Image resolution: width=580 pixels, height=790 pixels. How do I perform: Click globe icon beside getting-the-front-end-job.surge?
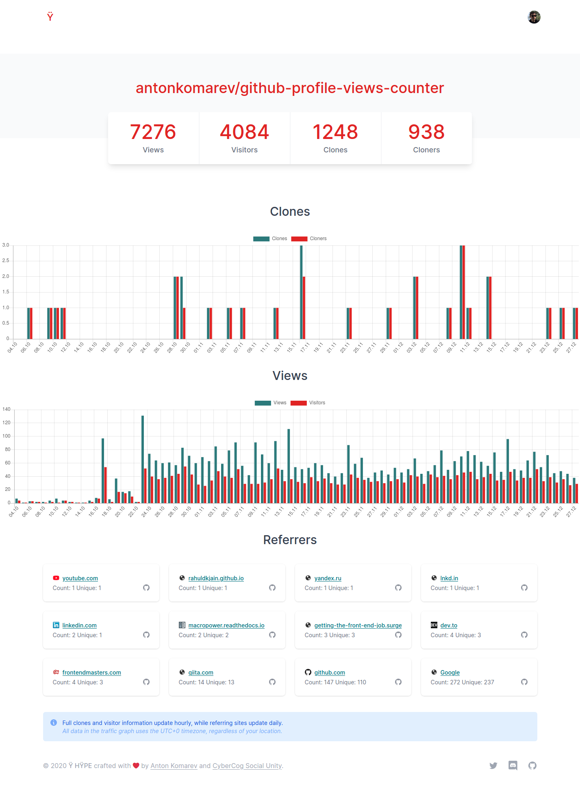(308, 625)
